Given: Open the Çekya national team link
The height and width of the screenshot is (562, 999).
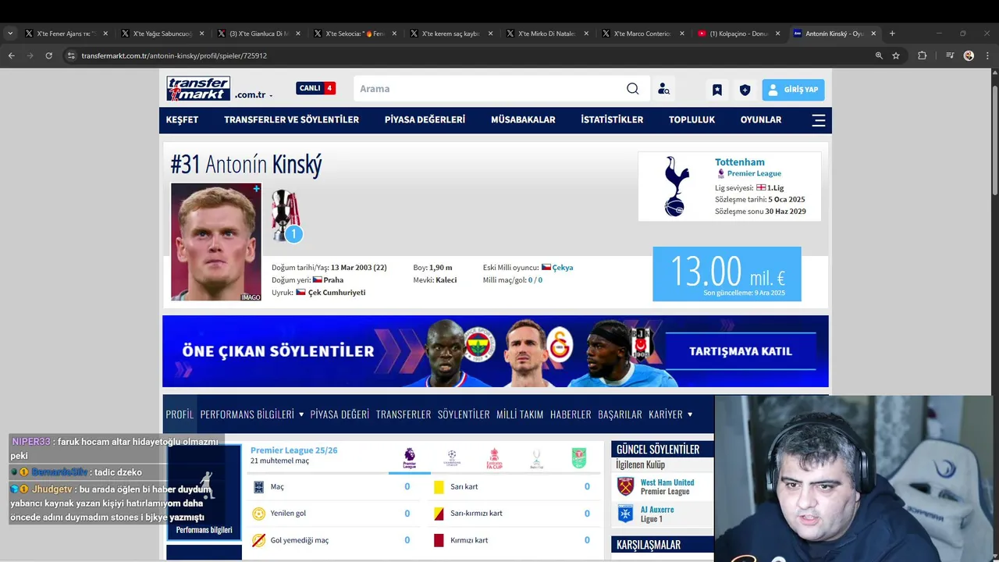Looking at the screenshot, I should tap(563, 267).
